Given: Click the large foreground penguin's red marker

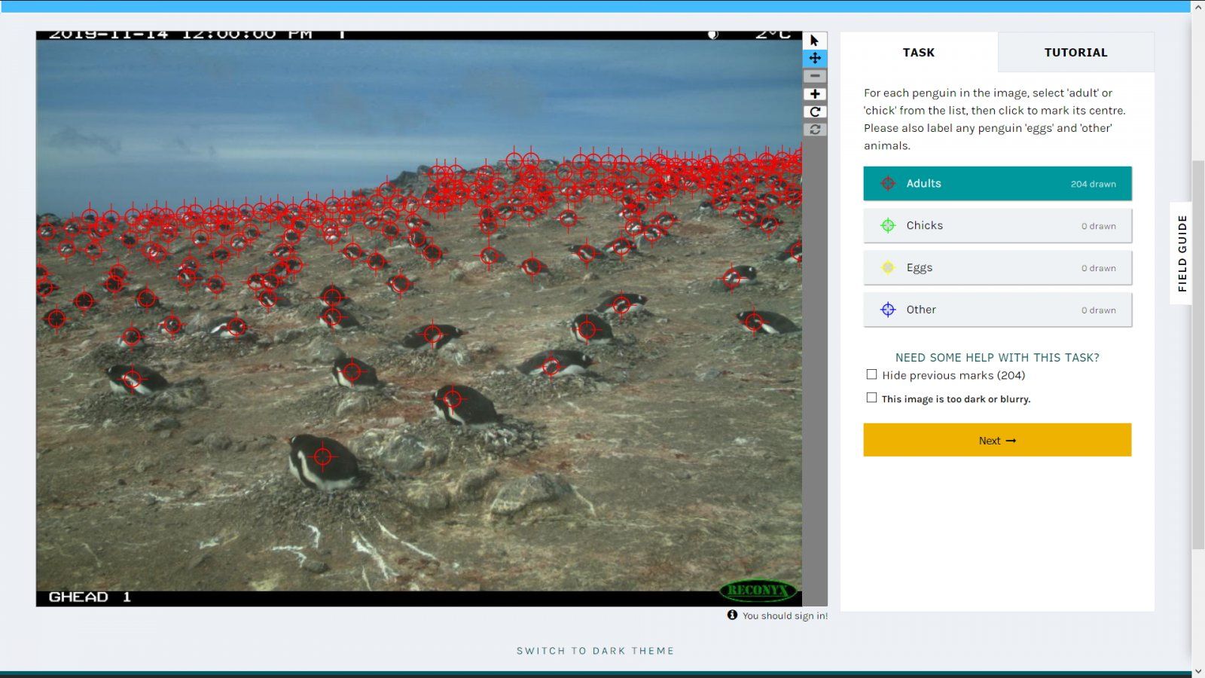Looking at the screenshot, I should [323, 456].
